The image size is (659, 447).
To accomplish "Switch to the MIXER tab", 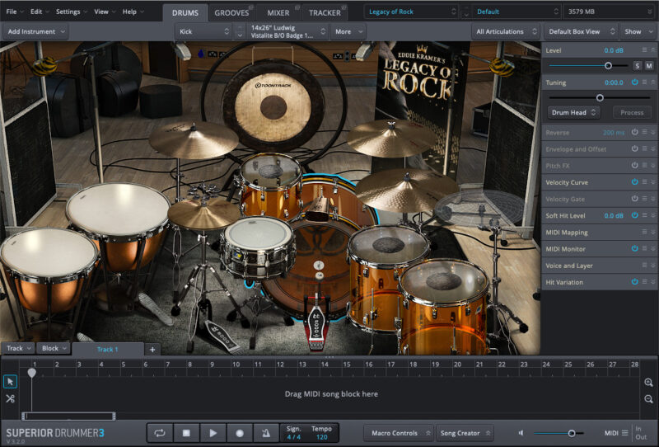I will 278,12.
